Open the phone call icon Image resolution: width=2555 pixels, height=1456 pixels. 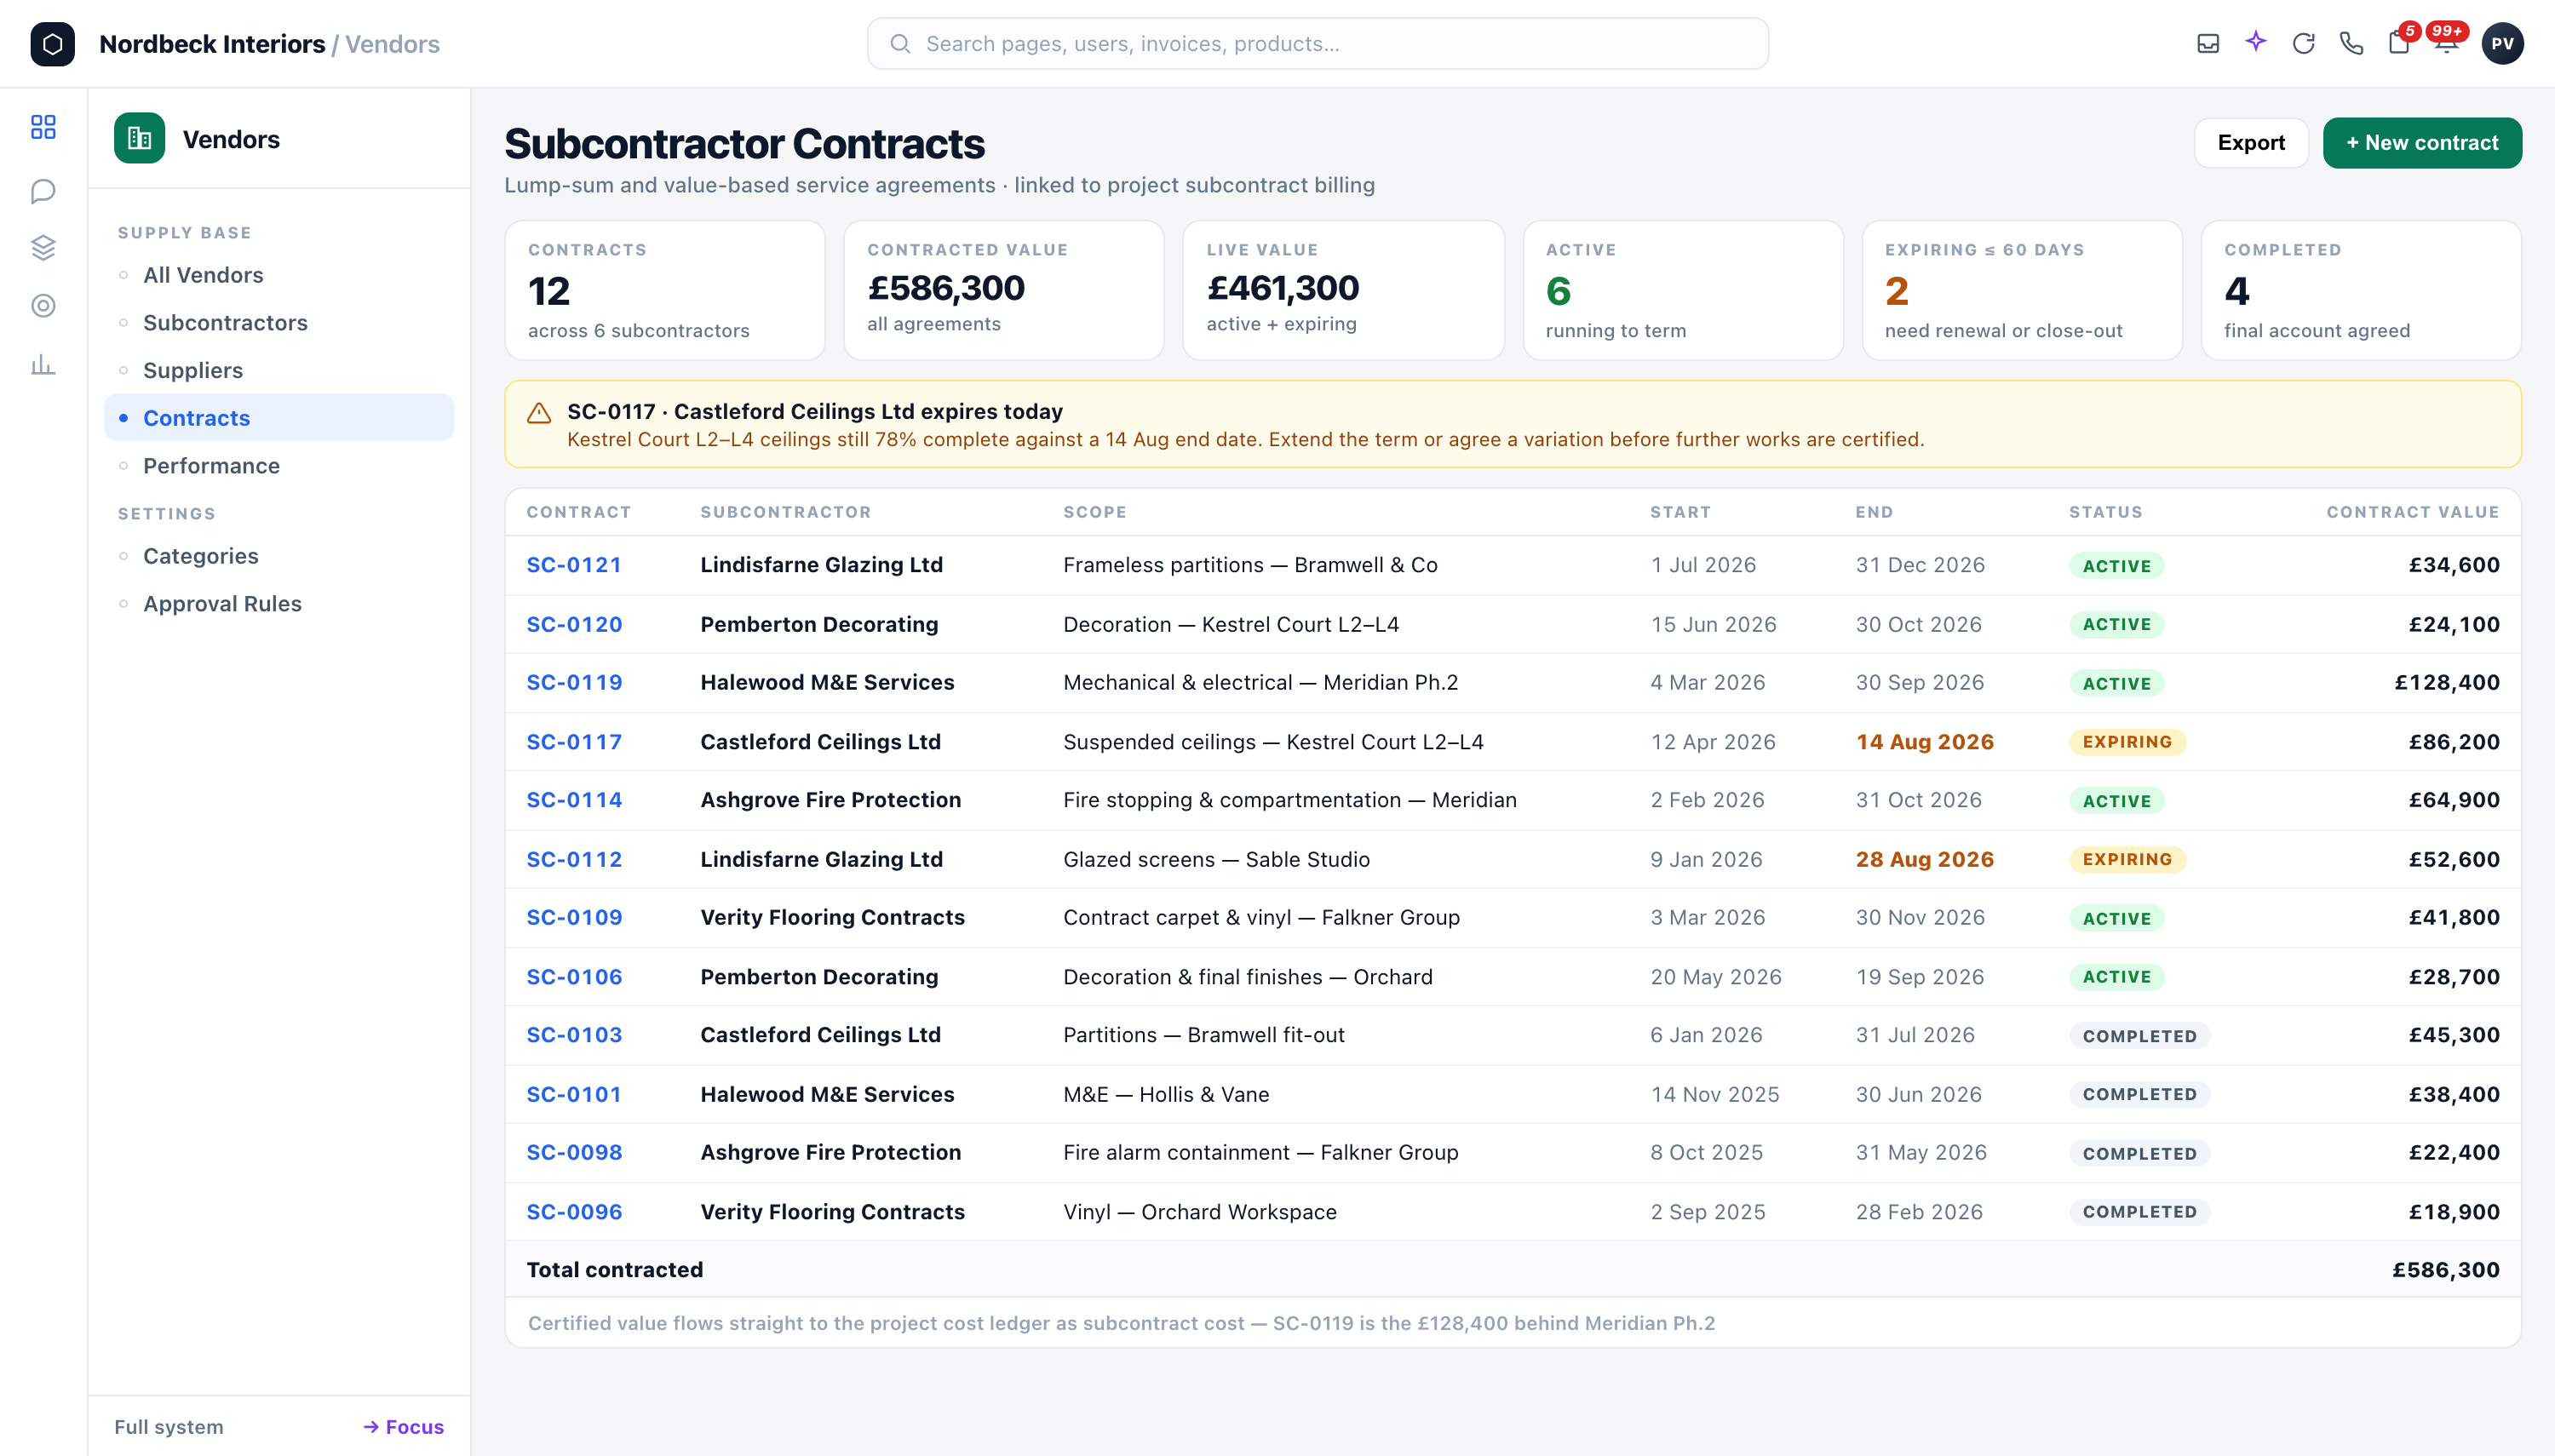pos(2351,43)
